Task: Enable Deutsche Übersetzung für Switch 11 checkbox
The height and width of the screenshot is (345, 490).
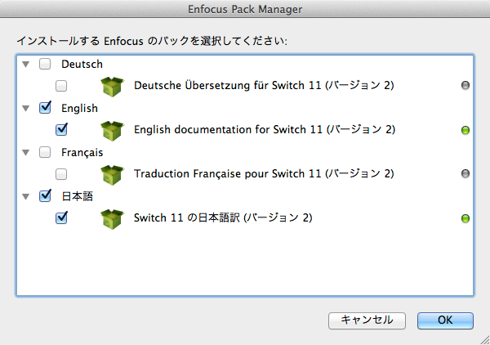Action: coord(61,86)
